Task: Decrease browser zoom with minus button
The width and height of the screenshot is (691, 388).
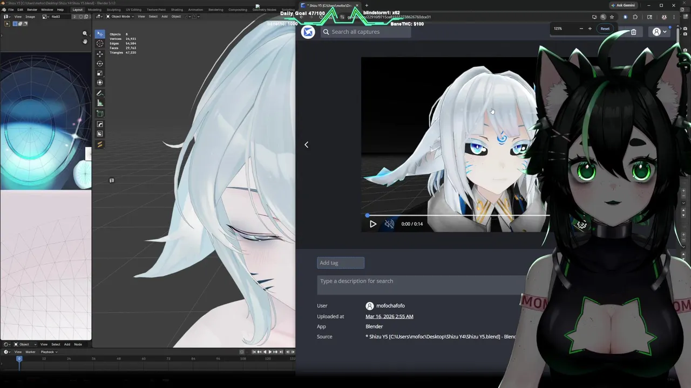Action: click(x=581, y=29)
